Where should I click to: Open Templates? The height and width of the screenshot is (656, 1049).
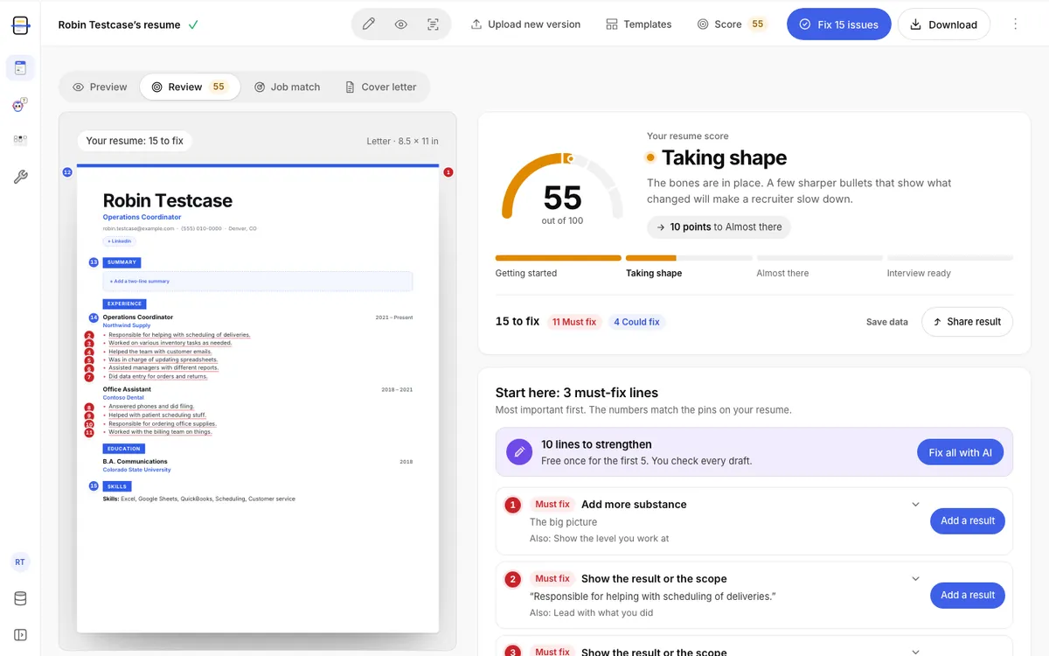(639, 24)
